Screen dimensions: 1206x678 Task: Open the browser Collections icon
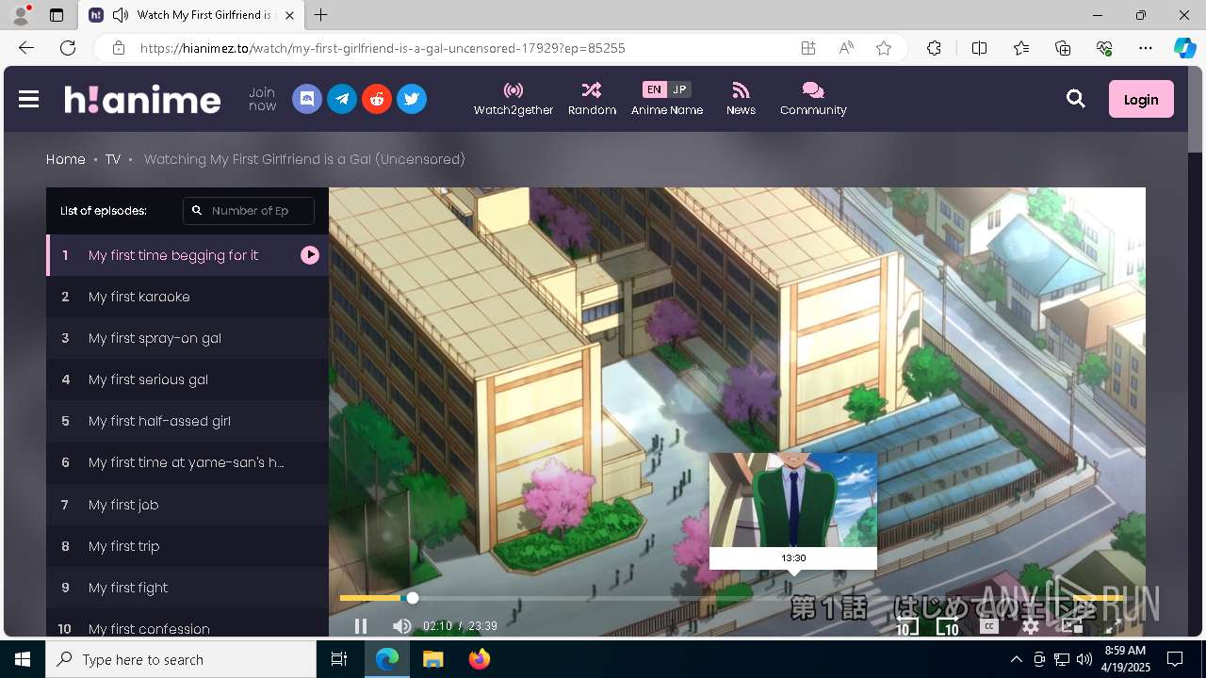coord(1063,48)
